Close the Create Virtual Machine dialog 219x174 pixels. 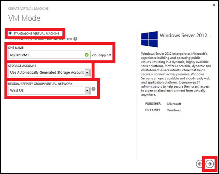pos(214,5)
